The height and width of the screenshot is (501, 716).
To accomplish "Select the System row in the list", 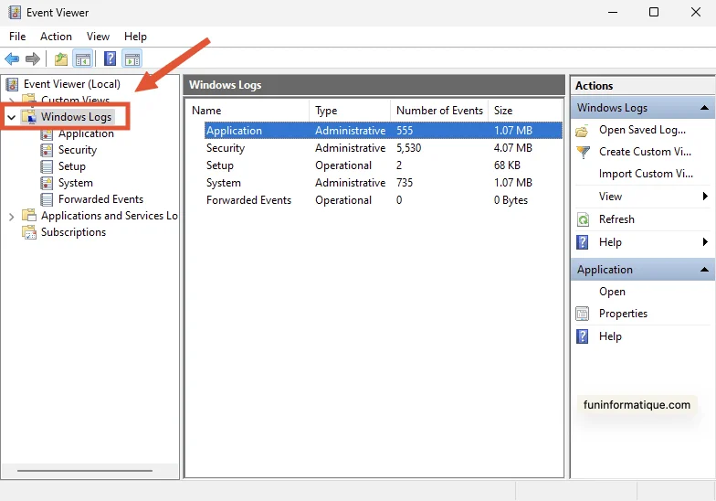I will click(x=384, y=183).
